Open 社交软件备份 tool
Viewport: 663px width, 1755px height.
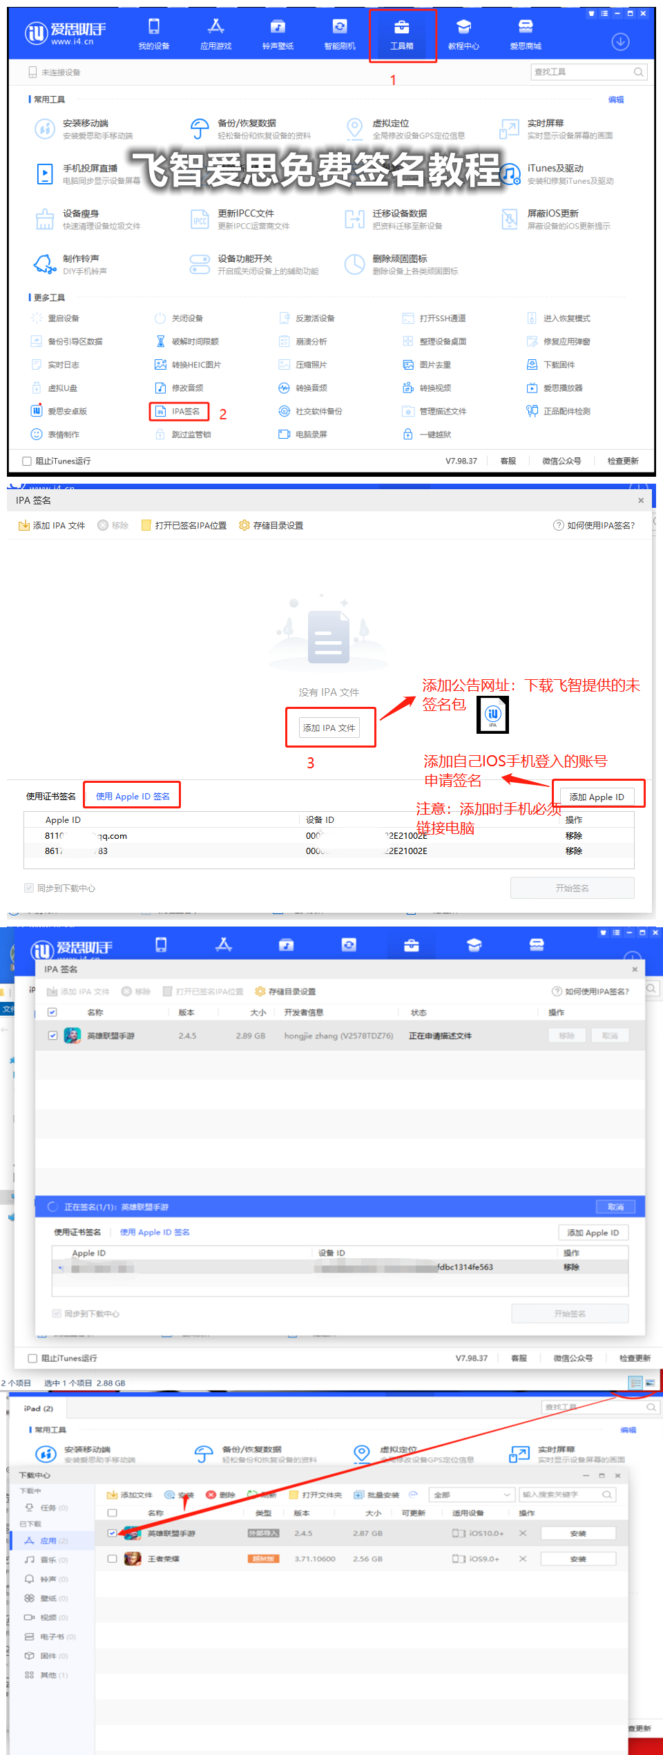[311, 411]
